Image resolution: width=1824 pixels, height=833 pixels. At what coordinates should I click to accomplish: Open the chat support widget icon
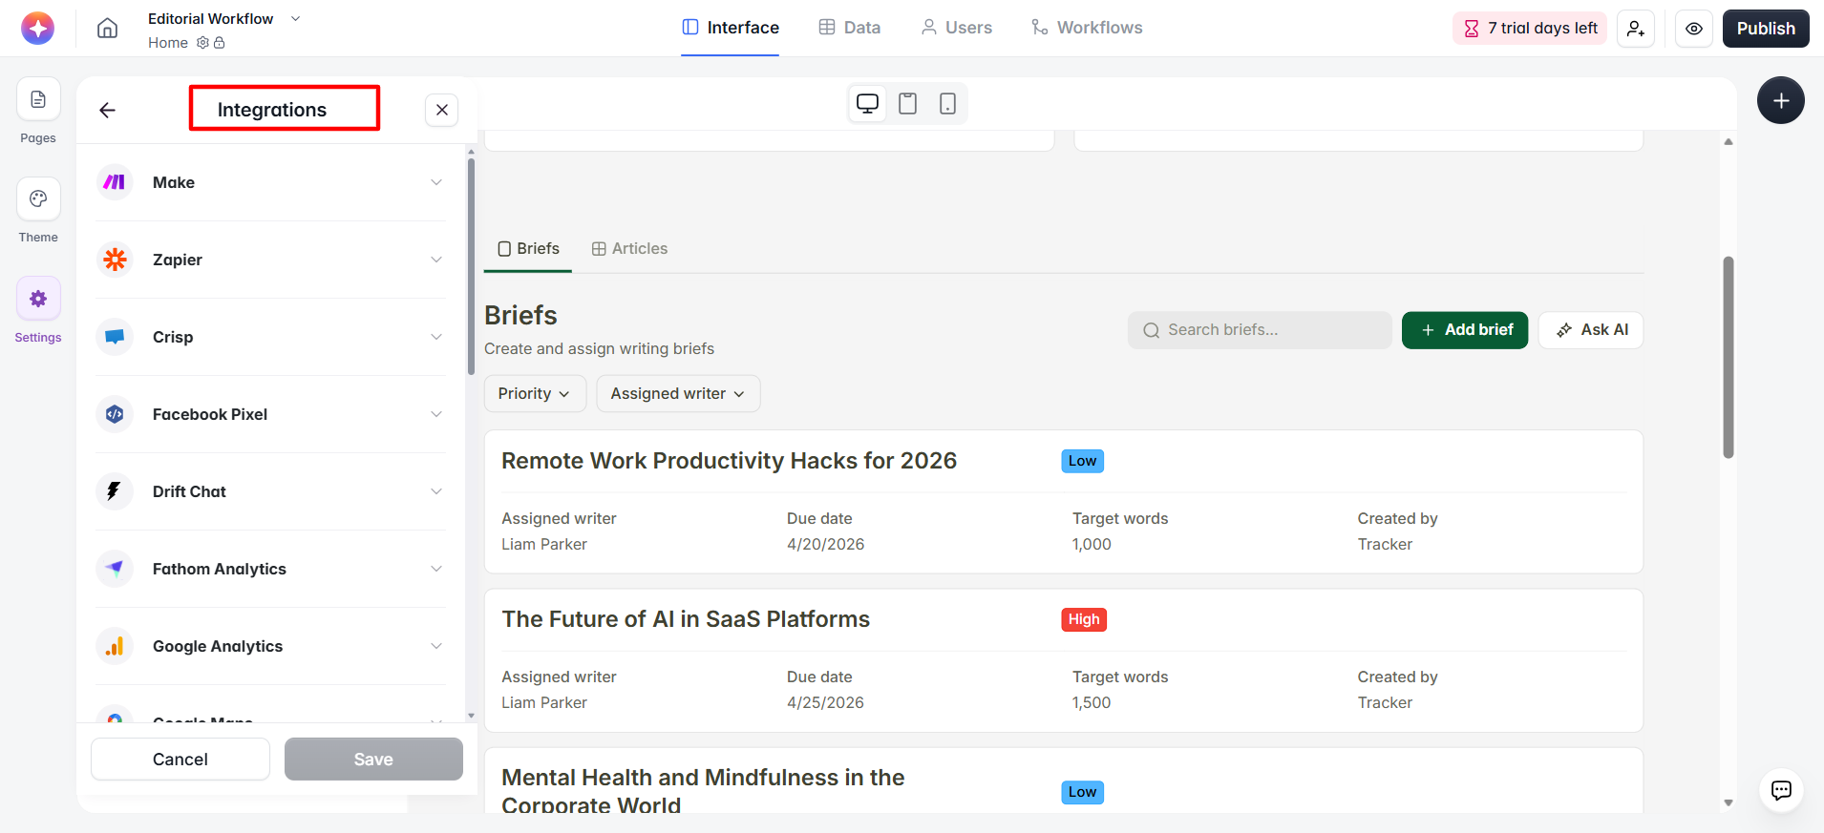[x=1781, y=790]
